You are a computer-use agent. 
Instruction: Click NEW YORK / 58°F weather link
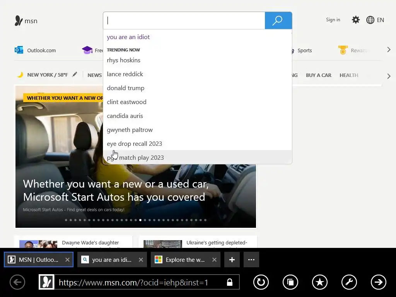coord(48,75)
